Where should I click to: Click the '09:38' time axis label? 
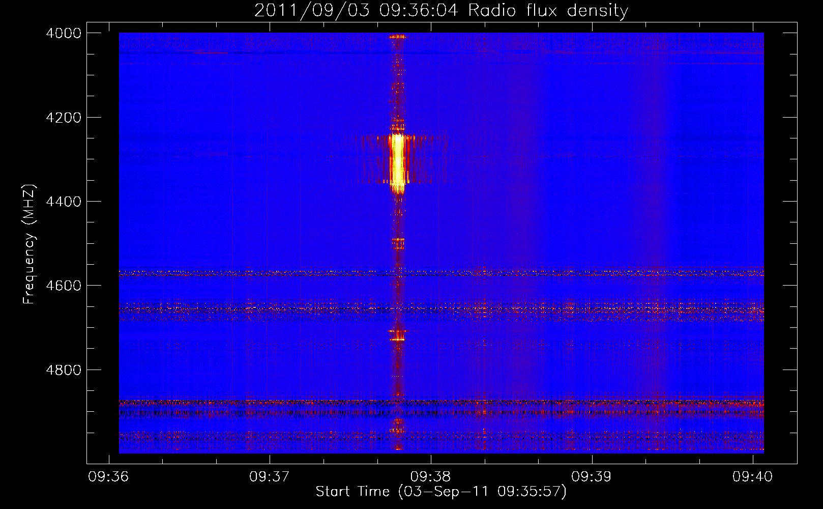431,477
